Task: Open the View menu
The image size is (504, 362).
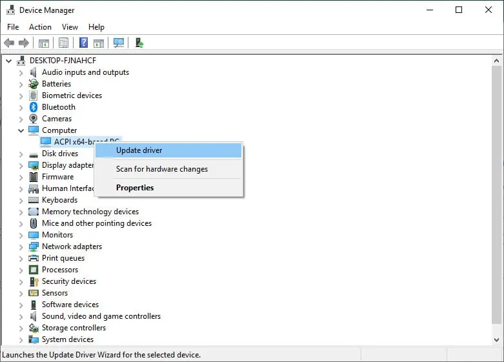Action: tap(70, 27)
